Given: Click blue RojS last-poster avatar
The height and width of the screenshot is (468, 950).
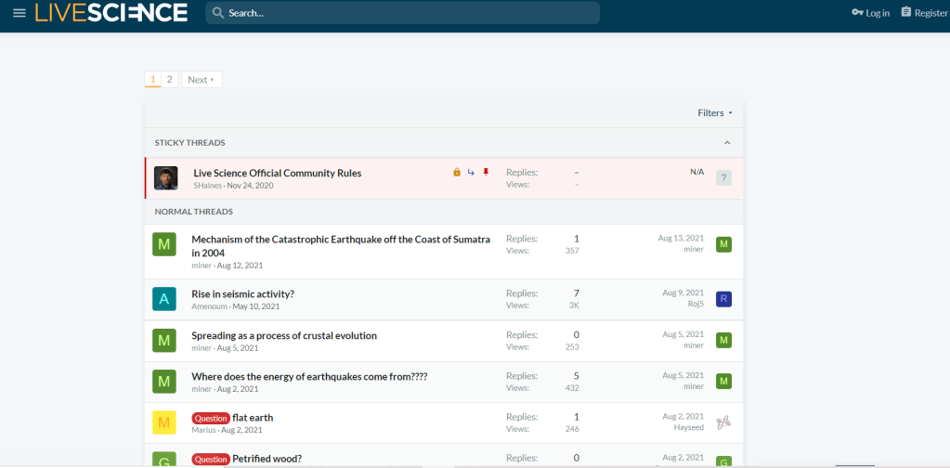Looking at the screenshot, I should click(x=724, y=299).
